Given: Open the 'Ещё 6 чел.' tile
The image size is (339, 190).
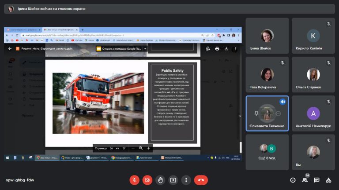Looking at the screenshot, I should pos(267,152).
